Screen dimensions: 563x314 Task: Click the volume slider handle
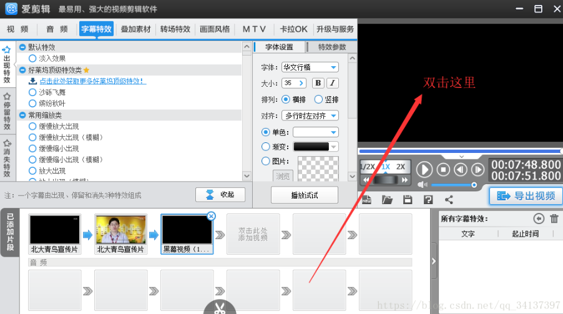click(474, 185)
